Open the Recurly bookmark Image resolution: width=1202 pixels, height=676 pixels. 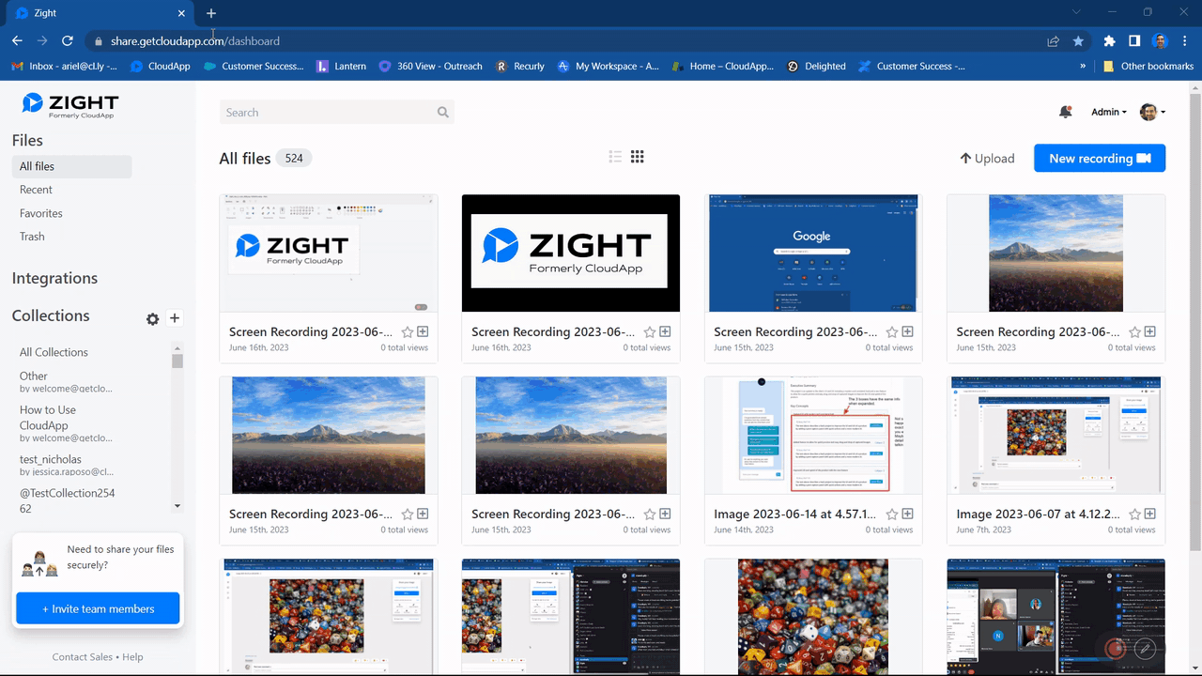pos(519,67)
